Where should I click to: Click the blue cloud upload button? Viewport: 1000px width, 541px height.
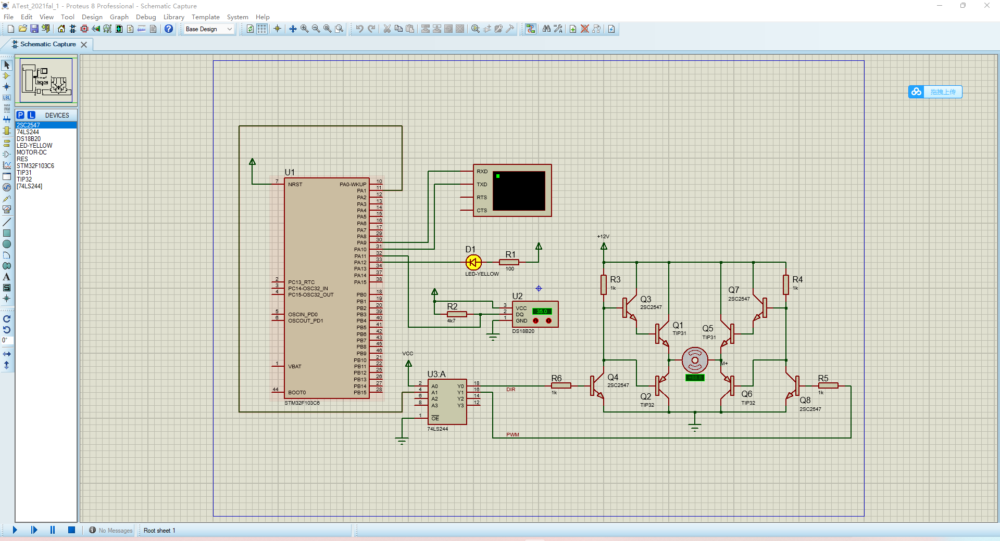click(935, 92)
